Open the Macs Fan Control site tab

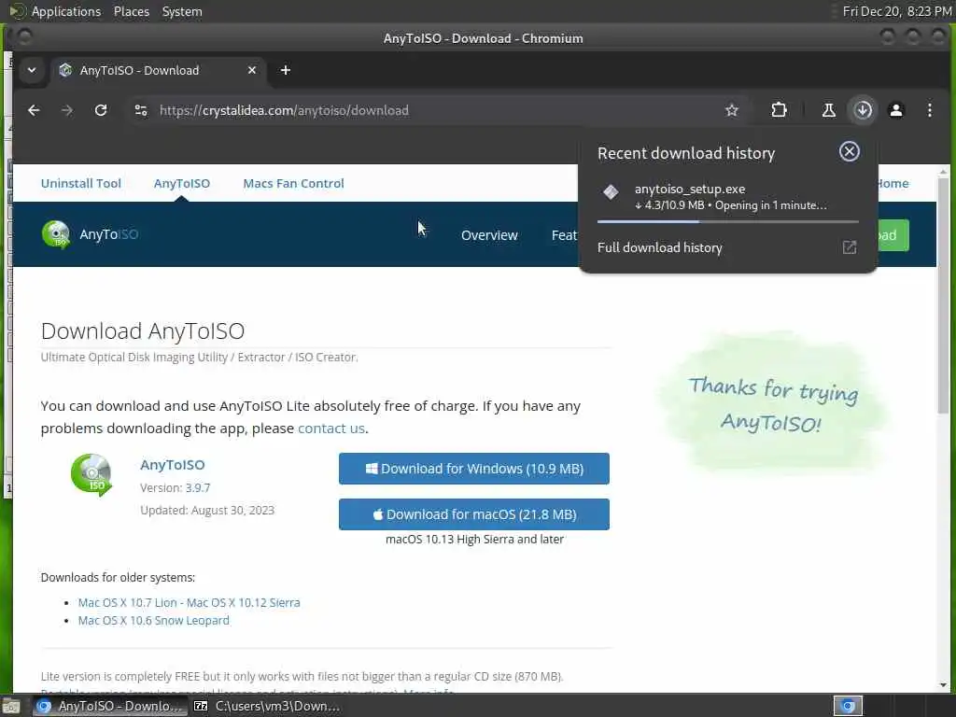tap(293, 184)
